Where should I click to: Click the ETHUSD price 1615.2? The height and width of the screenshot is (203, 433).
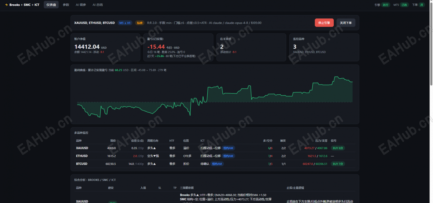(x=111, y=156)
